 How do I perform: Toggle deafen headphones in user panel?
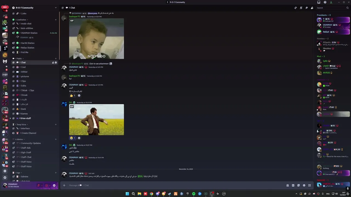pyautogui.click(x=46, y=185)
